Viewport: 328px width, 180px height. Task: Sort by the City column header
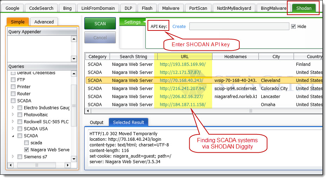point(276,56)
